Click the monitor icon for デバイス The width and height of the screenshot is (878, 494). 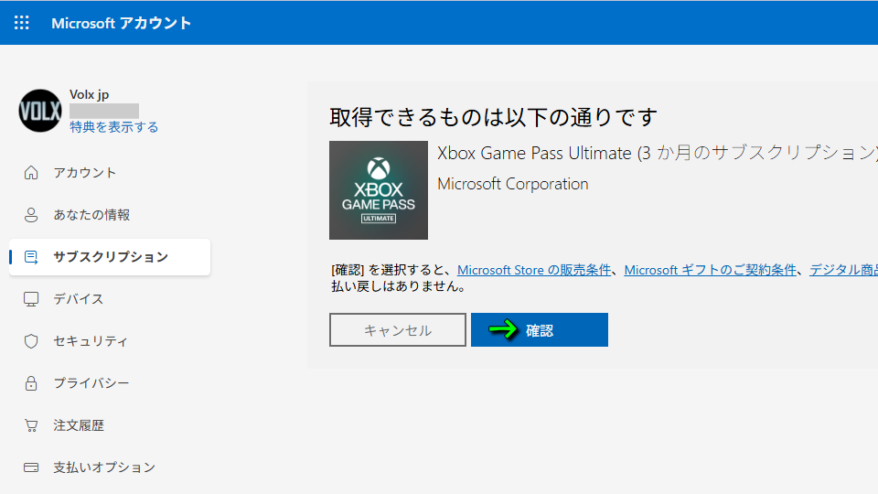(31, 299)
